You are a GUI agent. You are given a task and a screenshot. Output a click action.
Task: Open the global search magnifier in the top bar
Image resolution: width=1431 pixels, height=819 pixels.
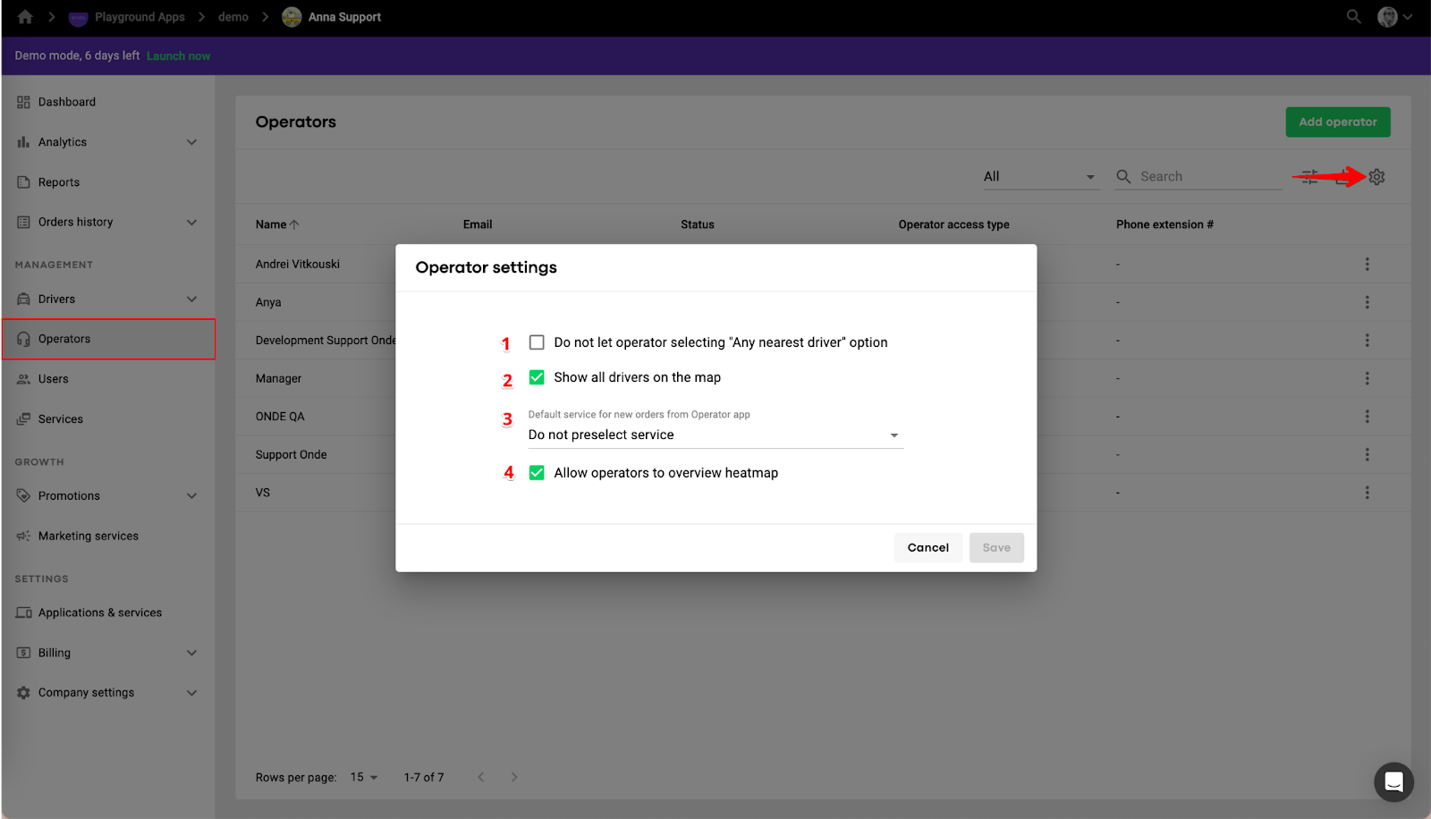coord(1354,17)
